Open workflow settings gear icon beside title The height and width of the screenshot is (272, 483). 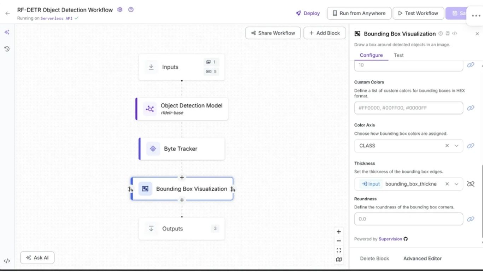point(120,10)
